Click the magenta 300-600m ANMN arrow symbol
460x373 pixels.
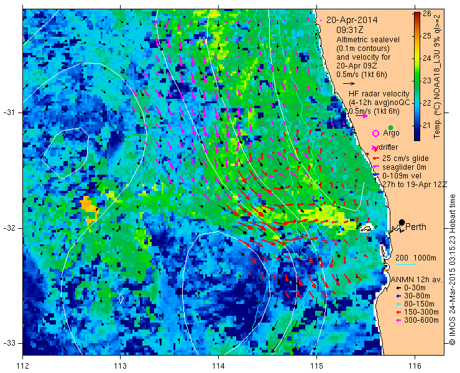pyautogui.click(x=398, y=320)
